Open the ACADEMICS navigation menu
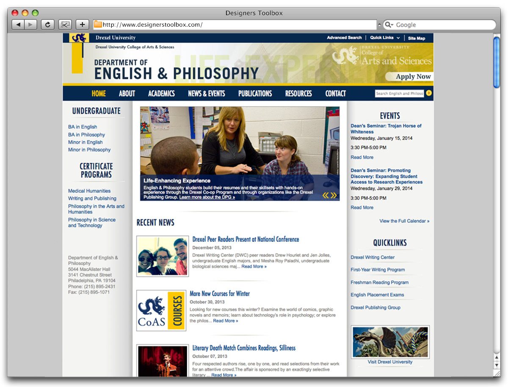Image resolution: width=508 pixels, height=387 pixels. [x=161, y=93]
